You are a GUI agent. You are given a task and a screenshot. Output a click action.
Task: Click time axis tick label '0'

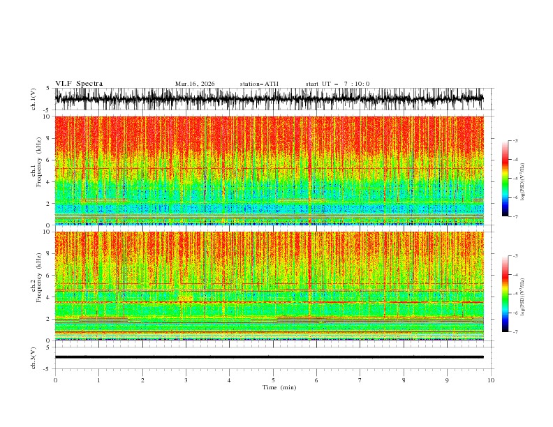tap(55, 380)
